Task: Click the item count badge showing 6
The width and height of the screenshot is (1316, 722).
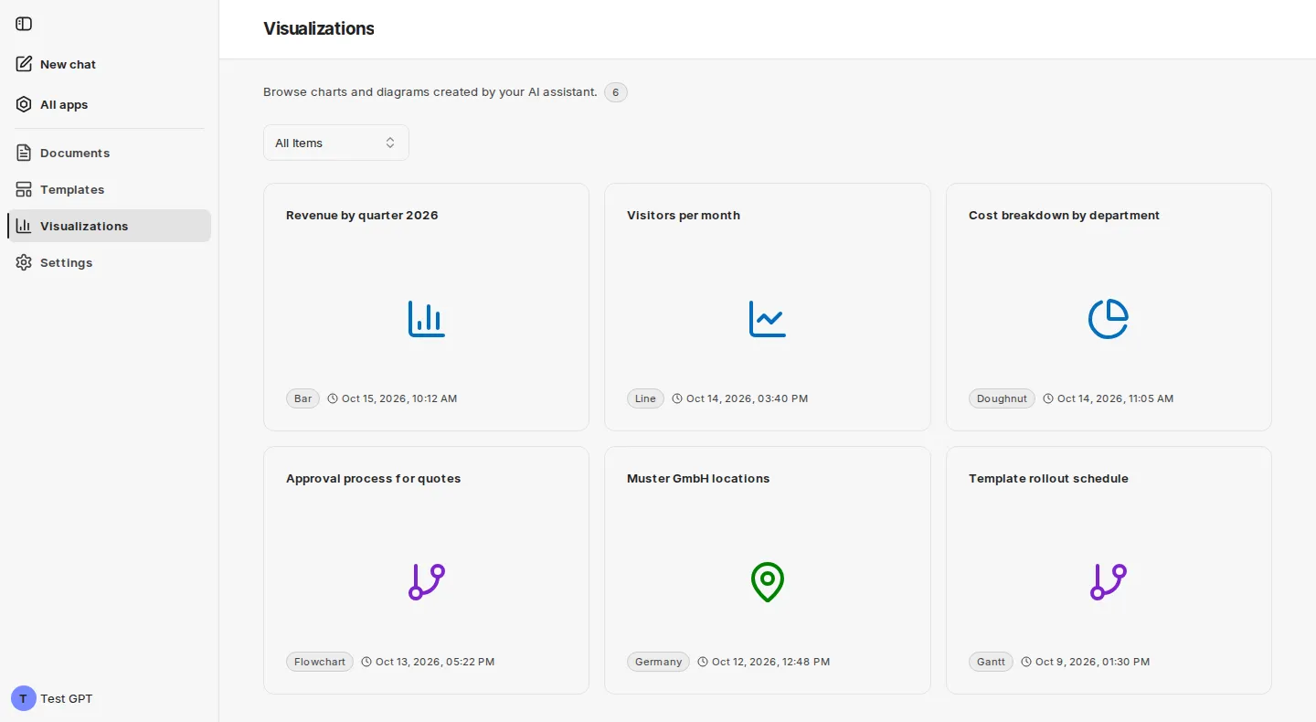Action: coord(616,92)
